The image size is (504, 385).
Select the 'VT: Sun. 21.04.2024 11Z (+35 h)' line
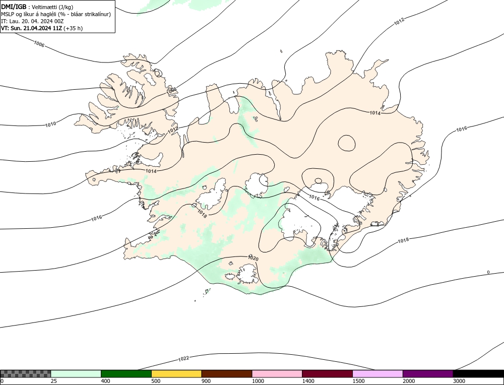point(42,28)
